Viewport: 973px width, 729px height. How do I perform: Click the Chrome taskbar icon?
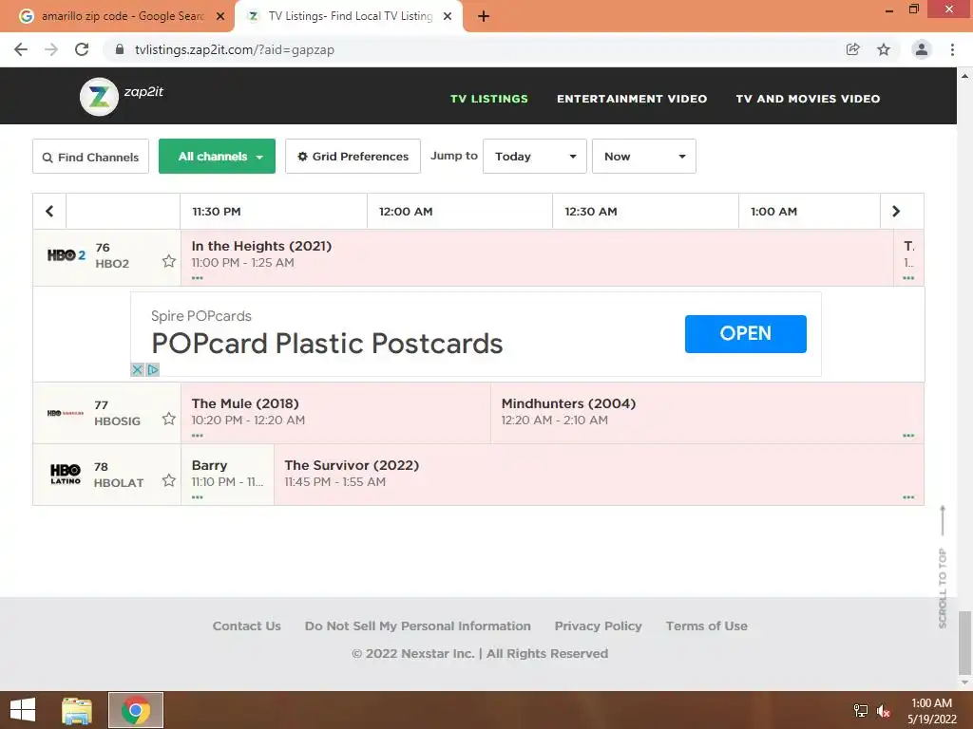tap(136, 710)
